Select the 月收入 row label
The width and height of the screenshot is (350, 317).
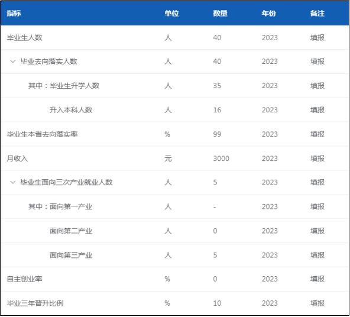(x=17, y=158)
